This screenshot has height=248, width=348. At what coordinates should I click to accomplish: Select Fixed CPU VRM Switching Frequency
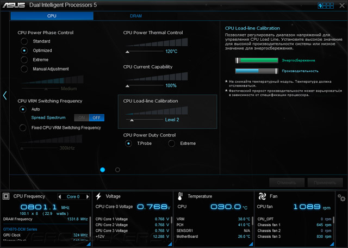point(23,128)
